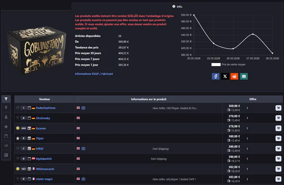Open Whitmancards seller profile
This screenshot has height=185, width=284.
tap(45, 169)
